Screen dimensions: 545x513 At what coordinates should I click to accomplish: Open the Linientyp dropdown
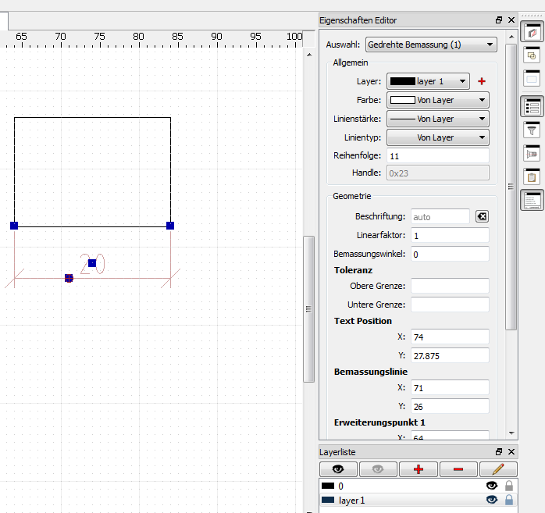pos(438,137)
